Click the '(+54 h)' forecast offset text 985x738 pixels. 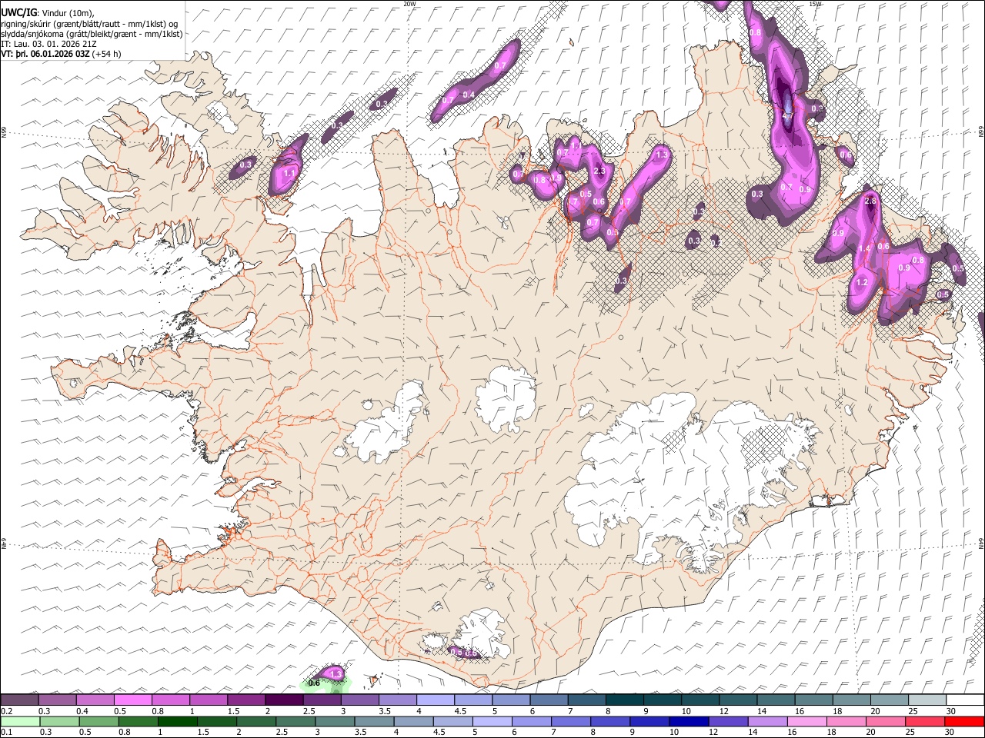click(x=105, y=55)
